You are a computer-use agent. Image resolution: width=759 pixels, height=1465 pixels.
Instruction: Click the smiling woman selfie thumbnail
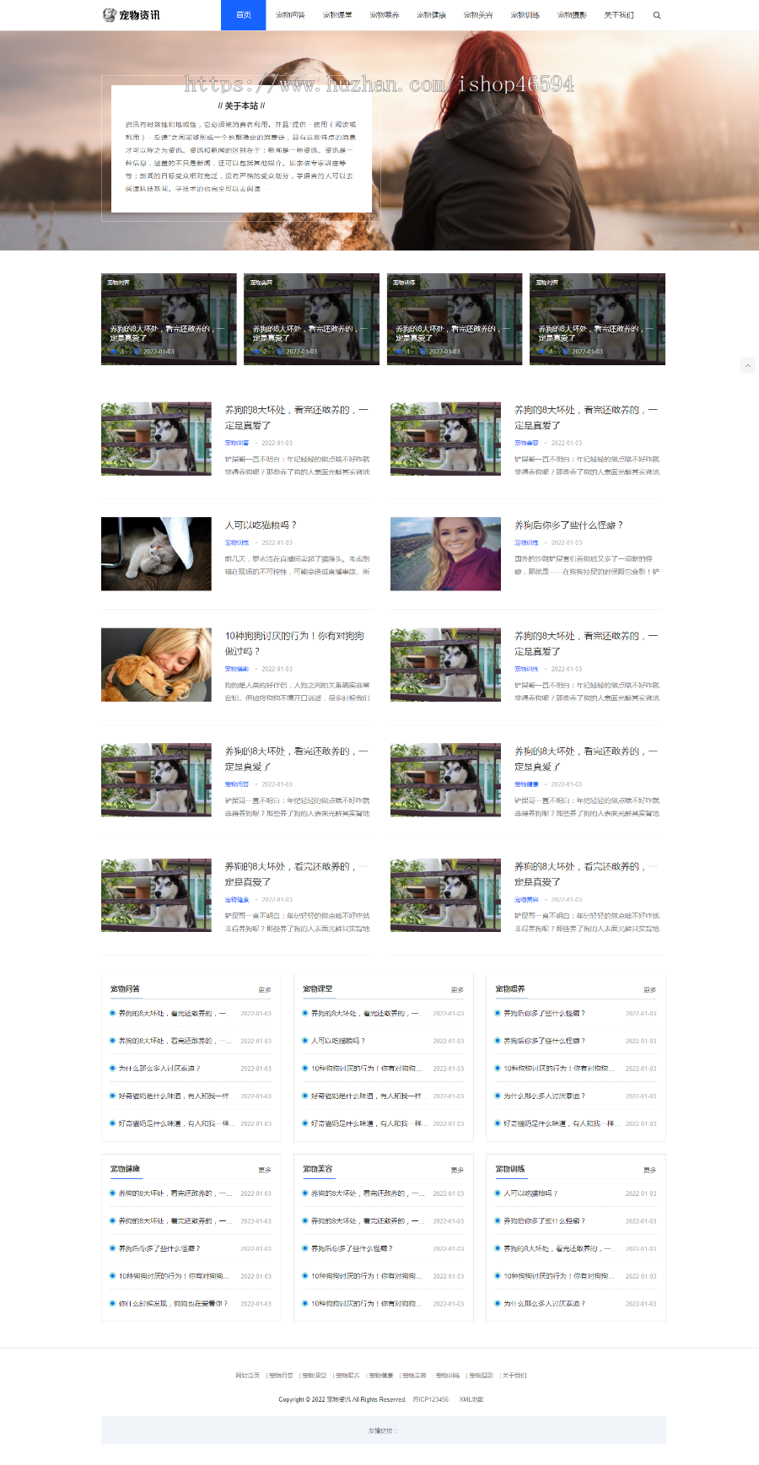[445, 553]
